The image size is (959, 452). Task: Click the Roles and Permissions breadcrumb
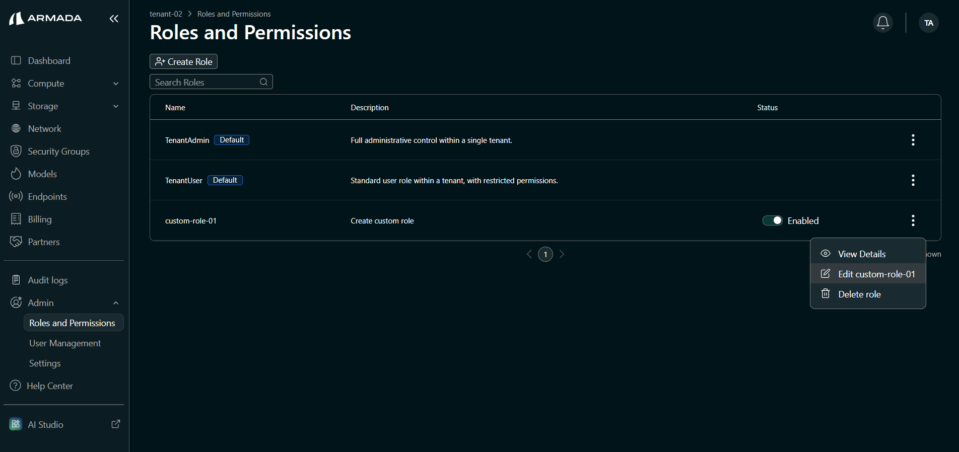coord(234,14)
